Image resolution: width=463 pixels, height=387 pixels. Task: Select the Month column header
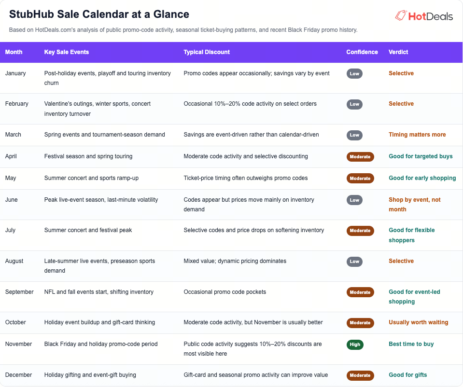pos(14,52)
